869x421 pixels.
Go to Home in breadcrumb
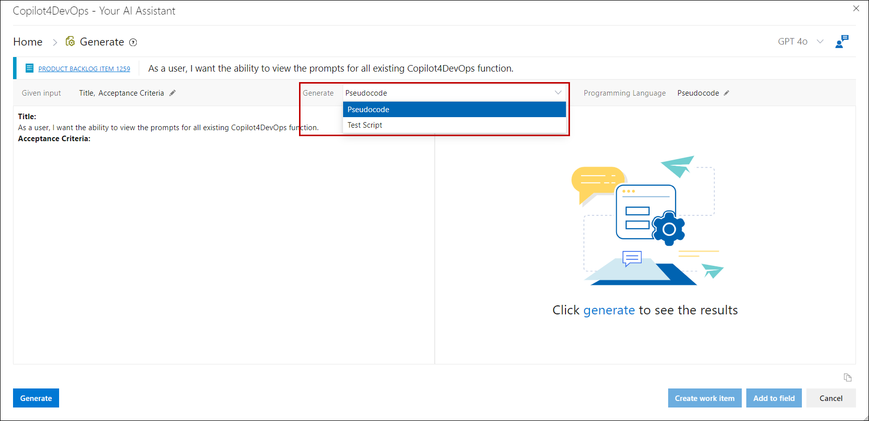click(x=28, y=42)
